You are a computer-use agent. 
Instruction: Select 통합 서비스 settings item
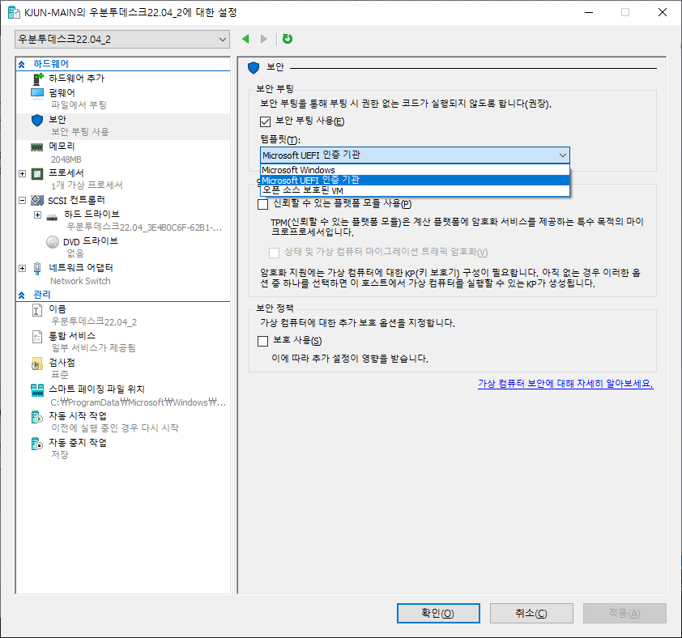point(123,342)
